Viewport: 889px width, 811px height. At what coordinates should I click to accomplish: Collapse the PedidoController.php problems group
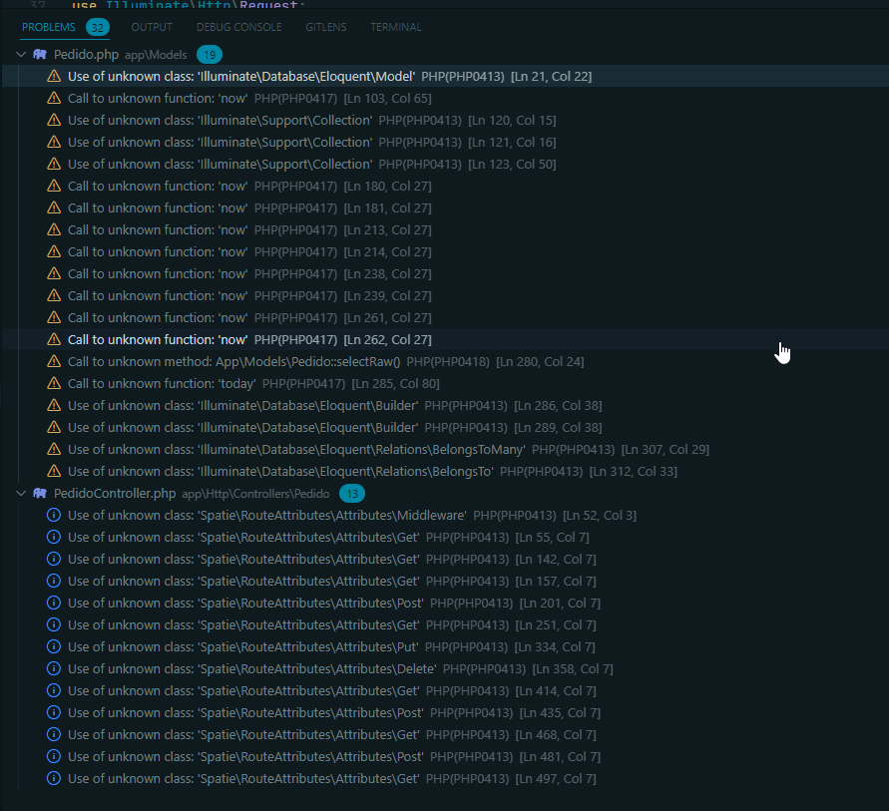click(21, 493)
